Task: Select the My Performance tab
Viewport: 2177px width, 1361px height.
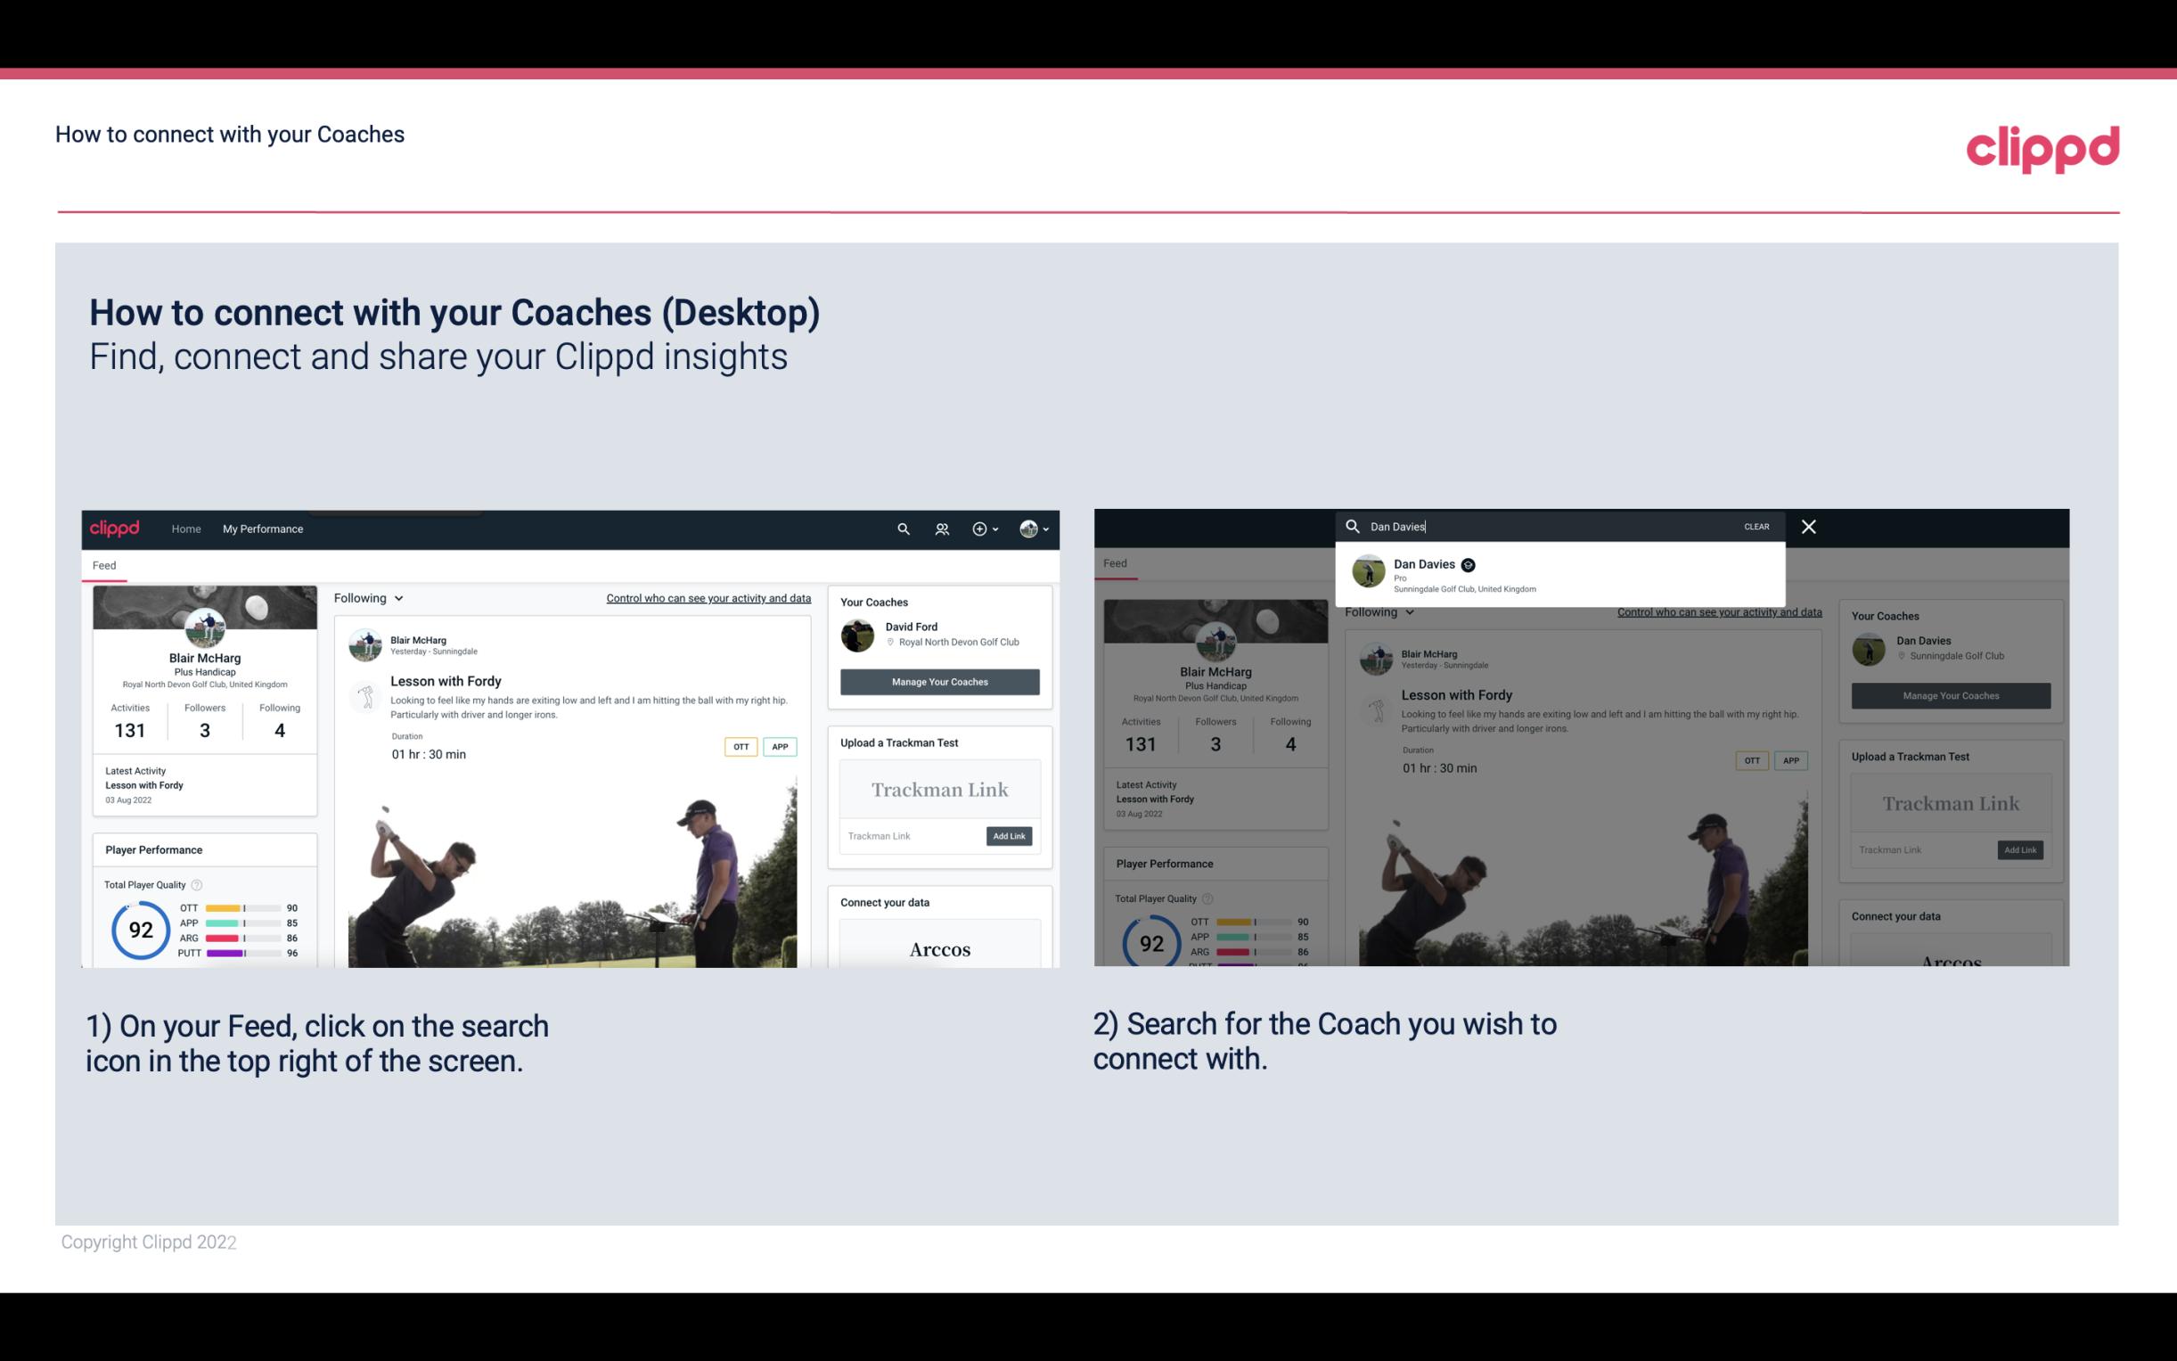Action: [263, 529]
